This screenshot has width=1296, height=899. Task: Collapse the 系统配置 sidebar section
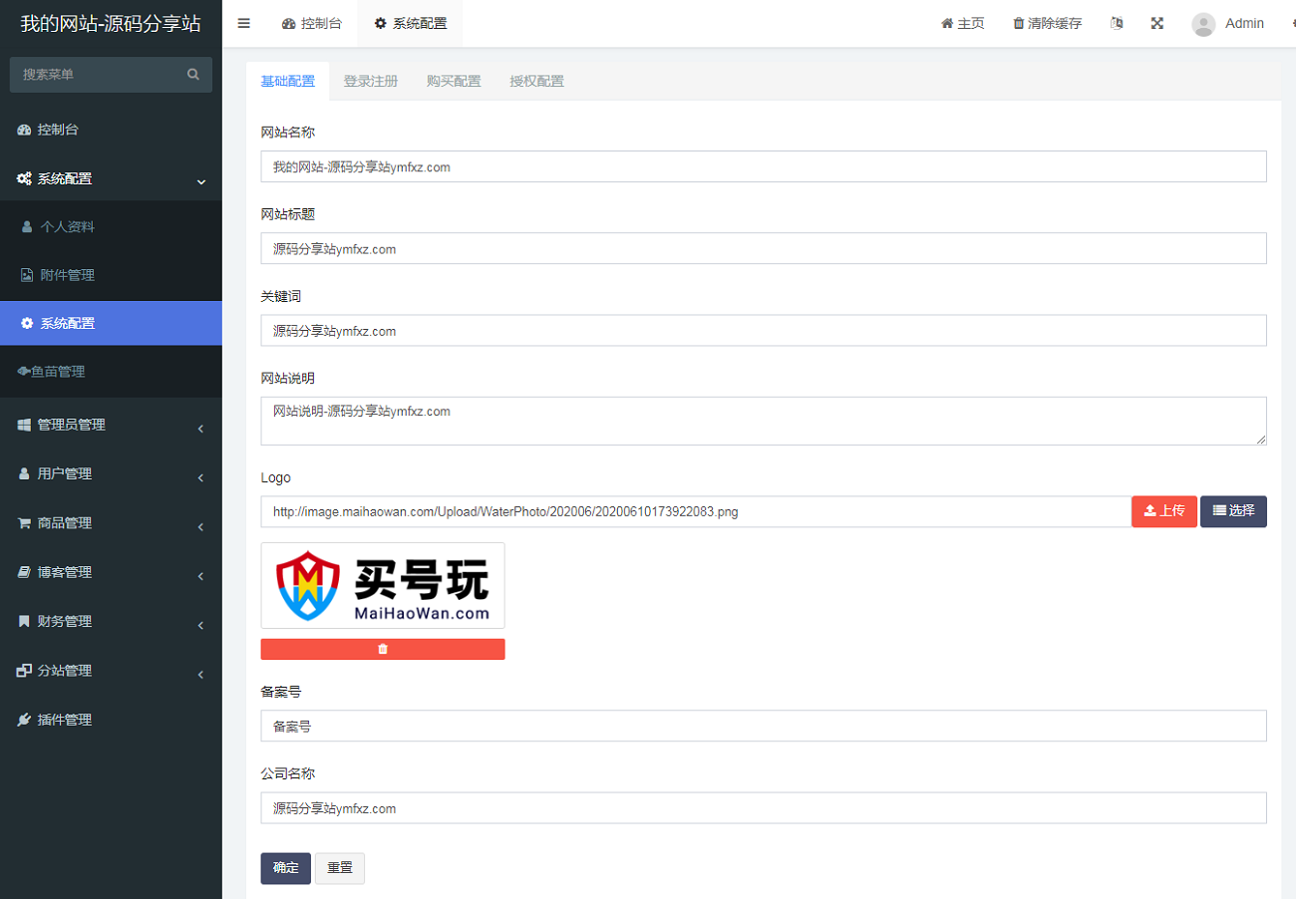111,179
